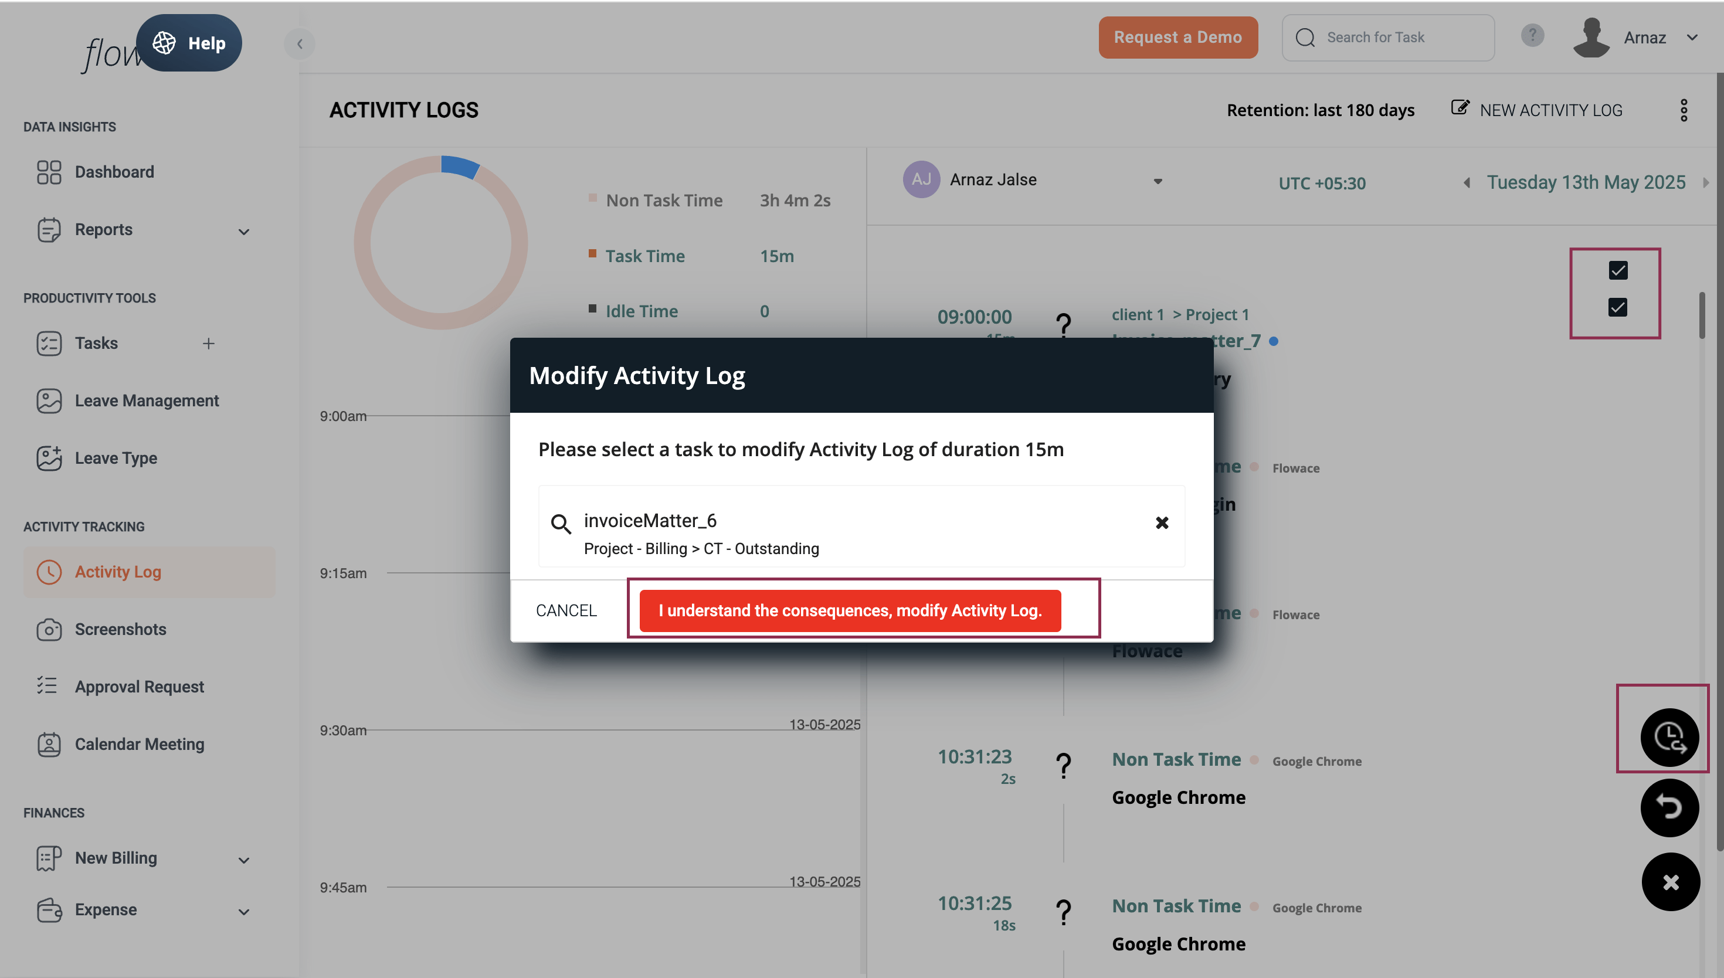Screen dimensions: 1724x978
Task: Open the three-dot more options menu
Action: 1684,110
